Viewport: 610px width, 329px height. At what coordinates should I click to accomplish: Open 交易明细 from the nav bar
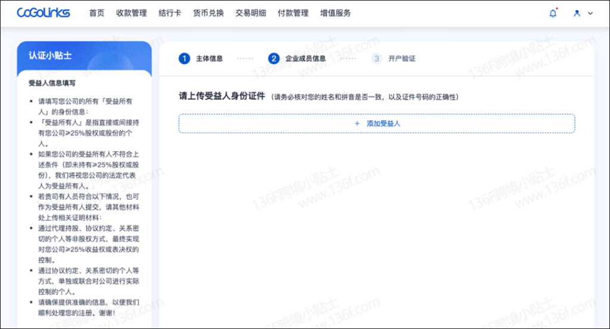(x=251, y=13)
